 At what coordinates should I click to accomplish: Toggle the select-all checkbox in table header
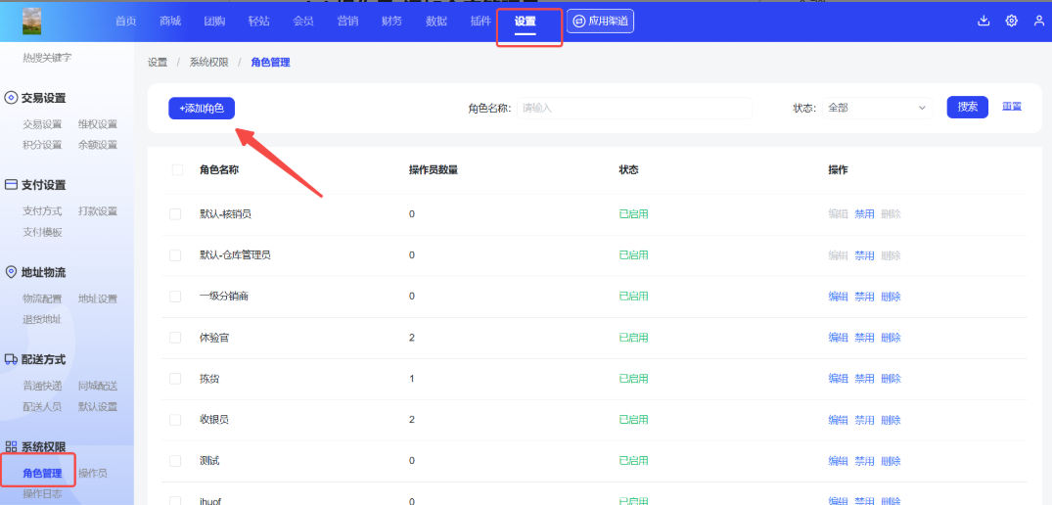(177, 169)
